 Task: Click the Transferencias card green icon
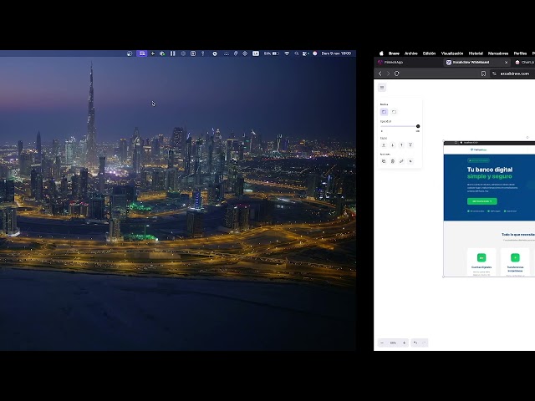(x=515, y=258)
